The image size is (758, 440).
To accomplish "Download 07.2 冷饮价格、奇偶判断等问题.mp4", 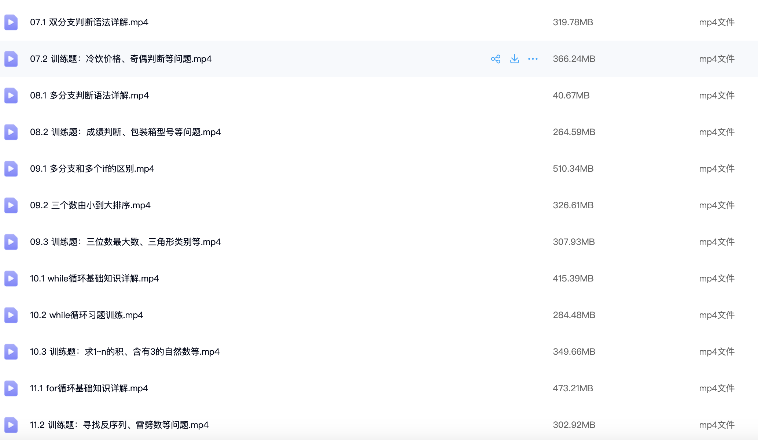I will 515,59.
